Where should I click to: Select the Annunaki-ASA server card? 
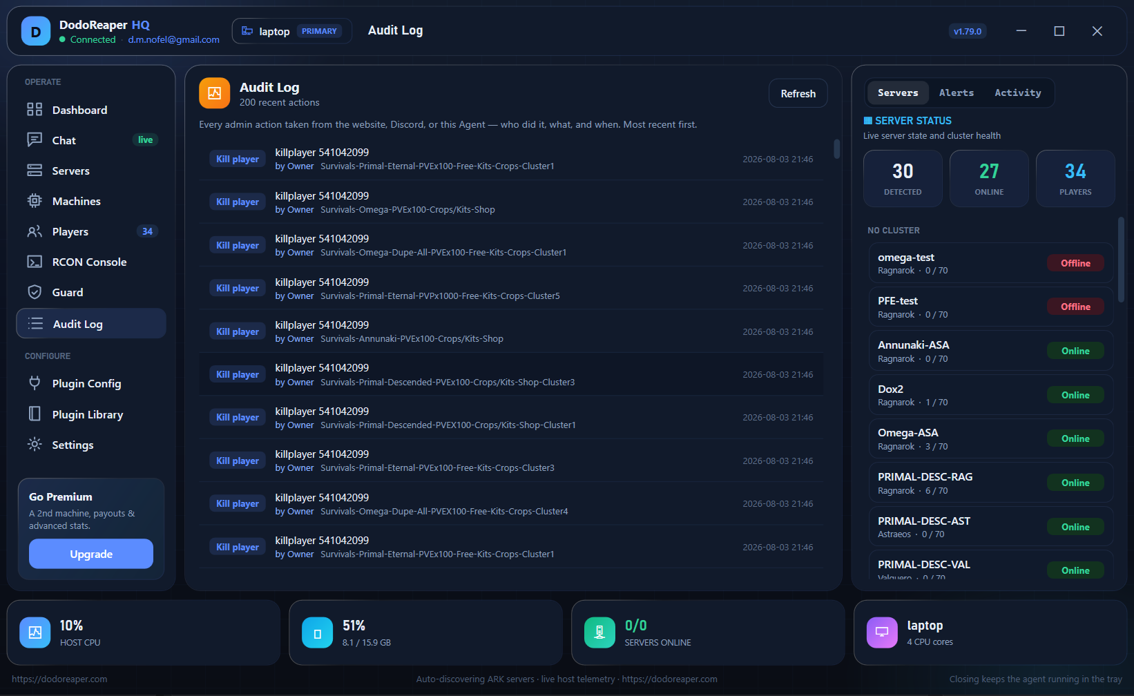pos(990,351)
